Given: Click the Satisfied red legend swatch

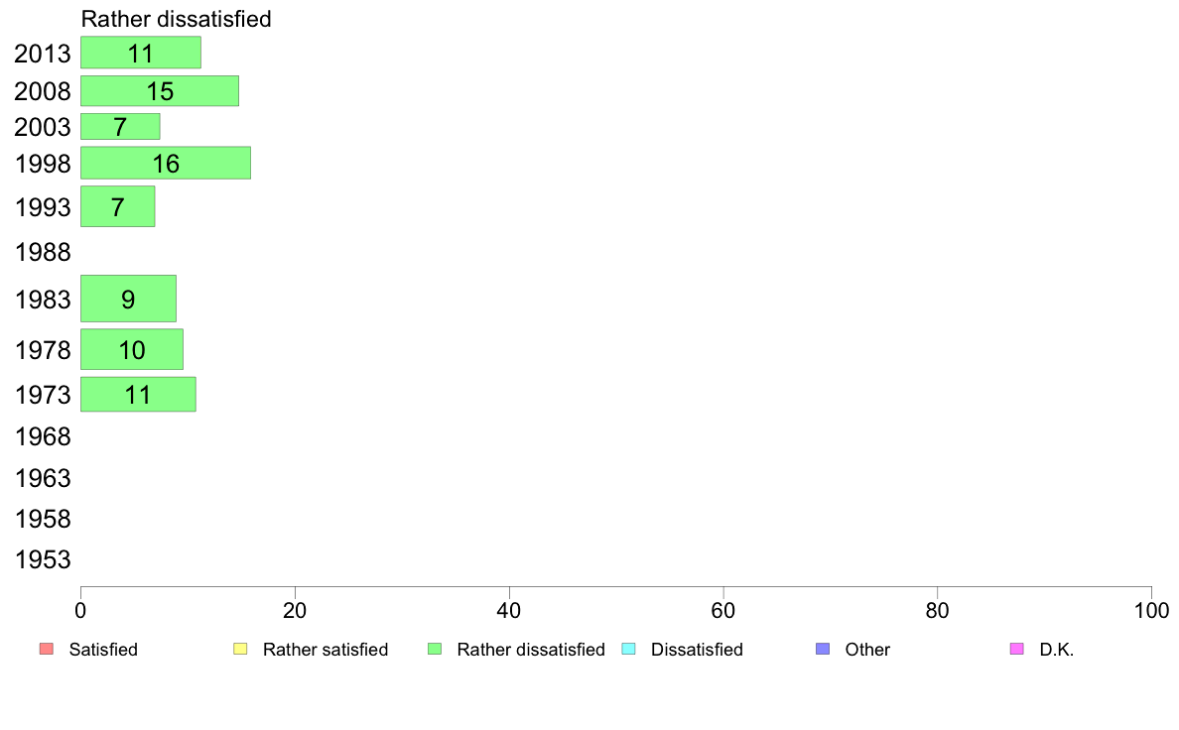Looking at the screenshot, I should [47, 649].
